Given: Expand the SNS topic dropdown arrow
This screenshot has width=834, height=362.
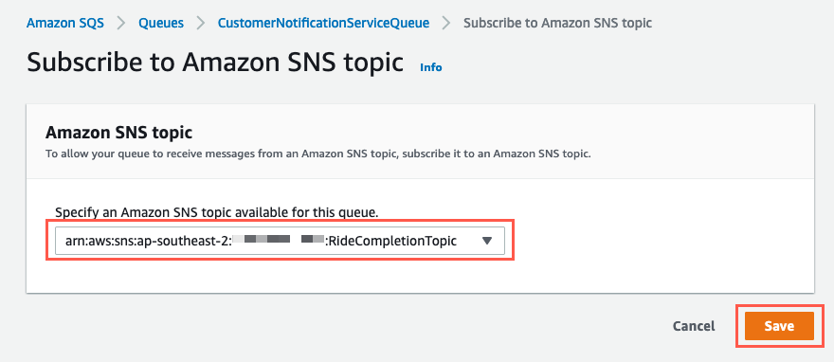Looking at the screenshot, I should point(487,241).
